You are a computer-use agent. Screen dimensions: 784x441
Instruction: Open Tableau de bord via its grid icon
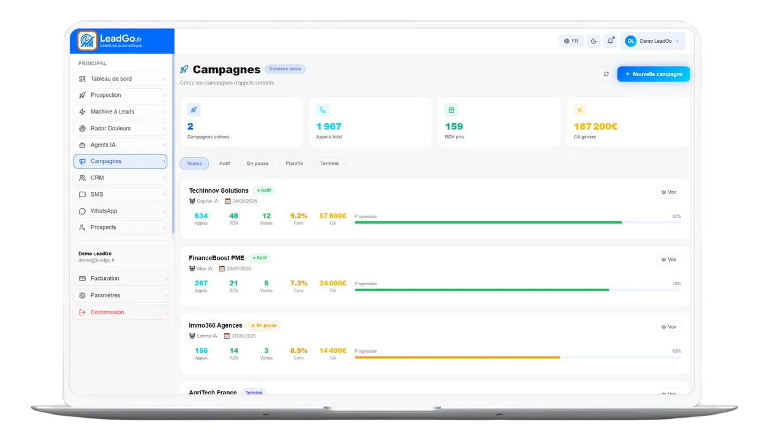click(83, 79)
